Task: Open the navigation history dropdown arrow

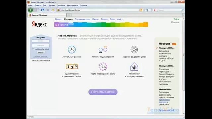Action: tap(38, 10)
